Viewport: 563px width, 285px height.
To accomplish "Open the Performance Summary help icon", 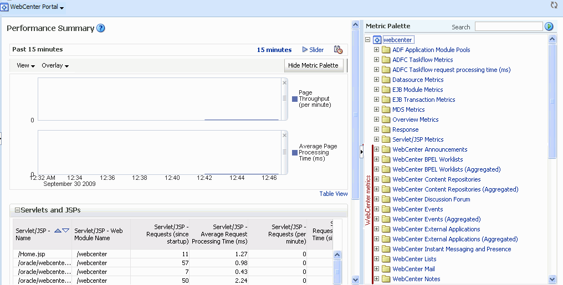I will [x=101, y=28].
